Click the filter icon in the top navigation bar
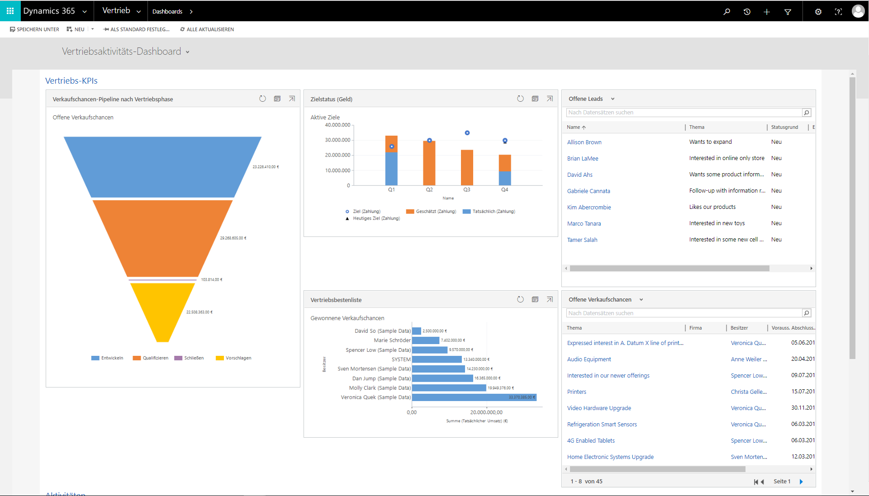Screen dimensions: 869x496 click(x=788, y=11)
